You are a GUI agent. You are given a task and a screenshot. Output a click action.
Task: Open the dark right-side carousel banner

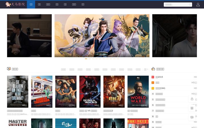[175, 36]
